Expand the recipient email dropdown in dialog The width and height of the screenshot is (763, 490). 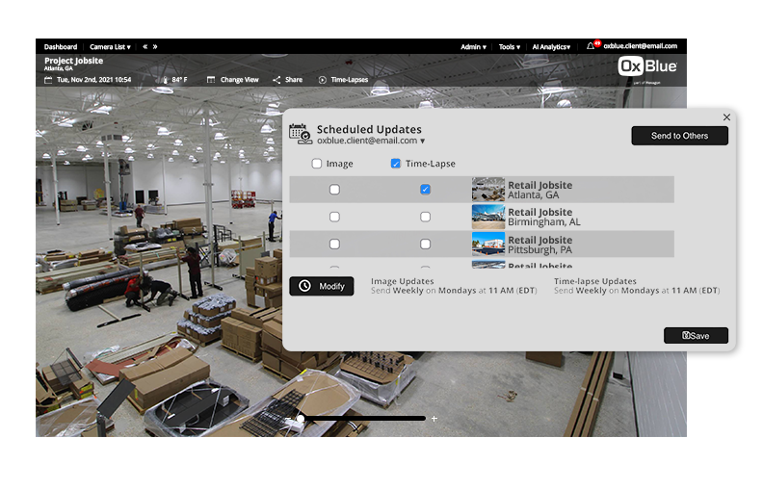pyautogui.click(x=371, y=141)
